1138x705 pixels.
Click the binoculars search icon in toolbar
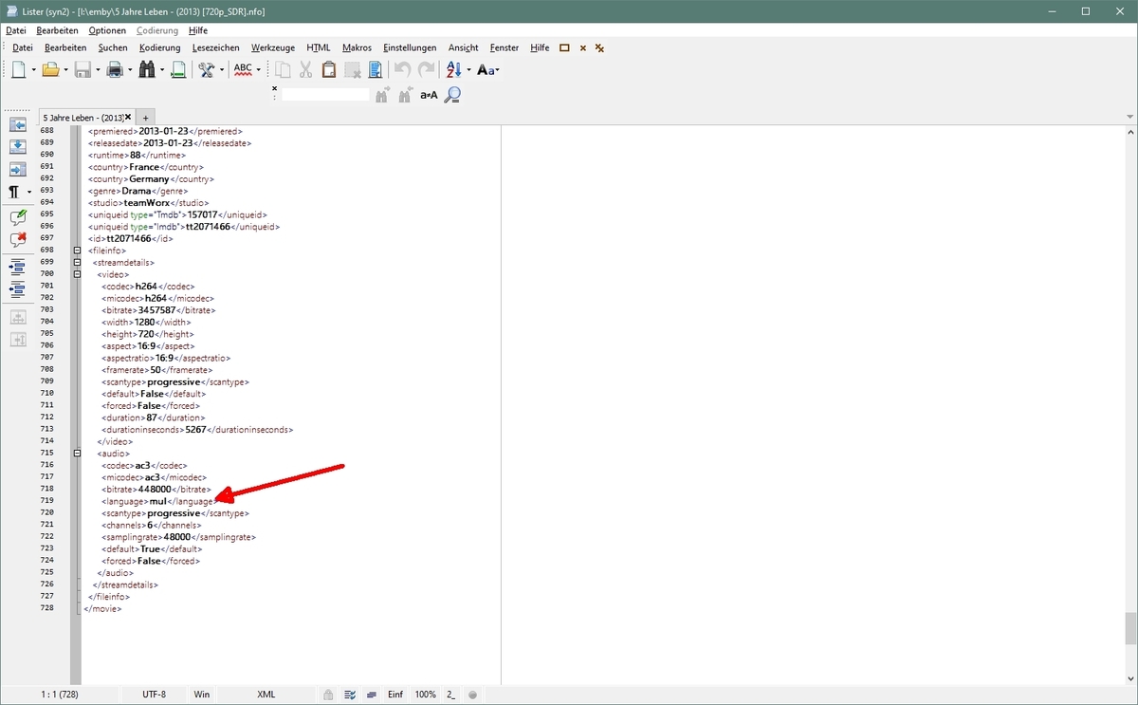click(147, 69)
